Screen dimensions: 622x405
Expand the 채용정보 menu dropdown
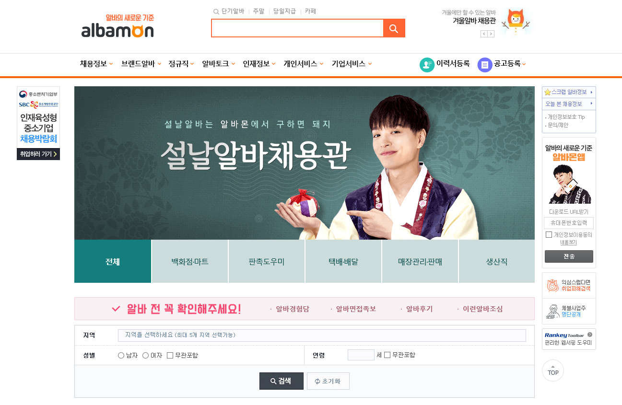click(x=96, y=64)
